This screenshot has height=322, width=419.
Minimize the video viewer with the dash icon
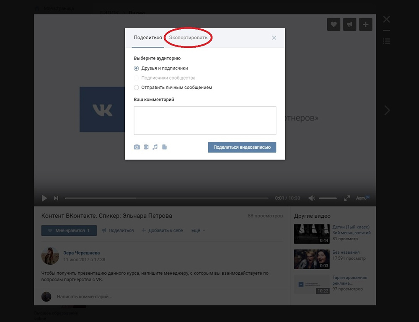[x=386, y=31]
